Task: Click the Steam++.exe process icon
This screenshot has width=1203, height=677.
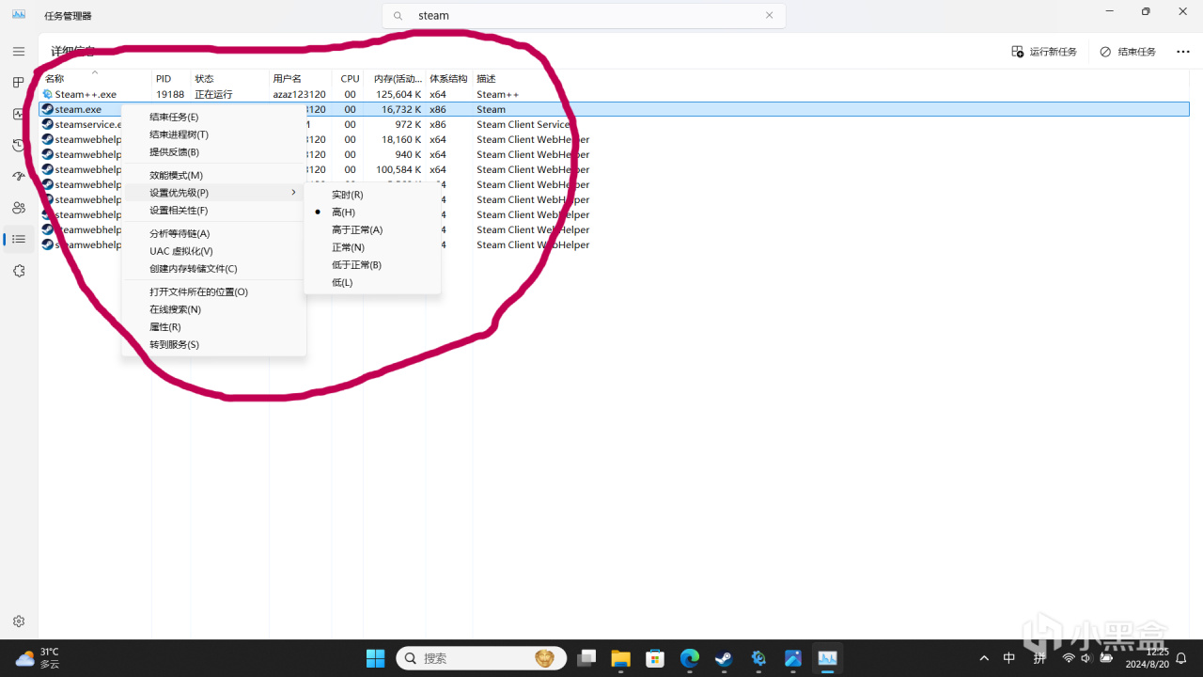Action: (x=47, y=94)
